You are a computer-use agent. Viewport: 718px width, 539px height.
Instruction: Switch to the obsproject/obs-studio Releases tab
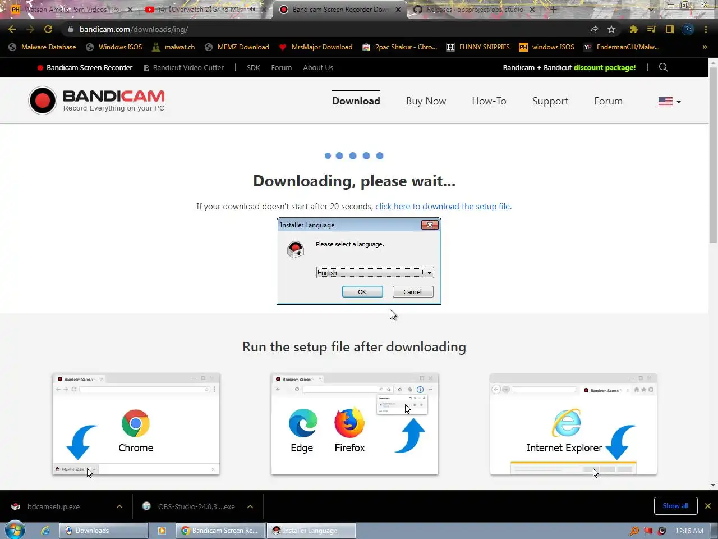(475, 10)
